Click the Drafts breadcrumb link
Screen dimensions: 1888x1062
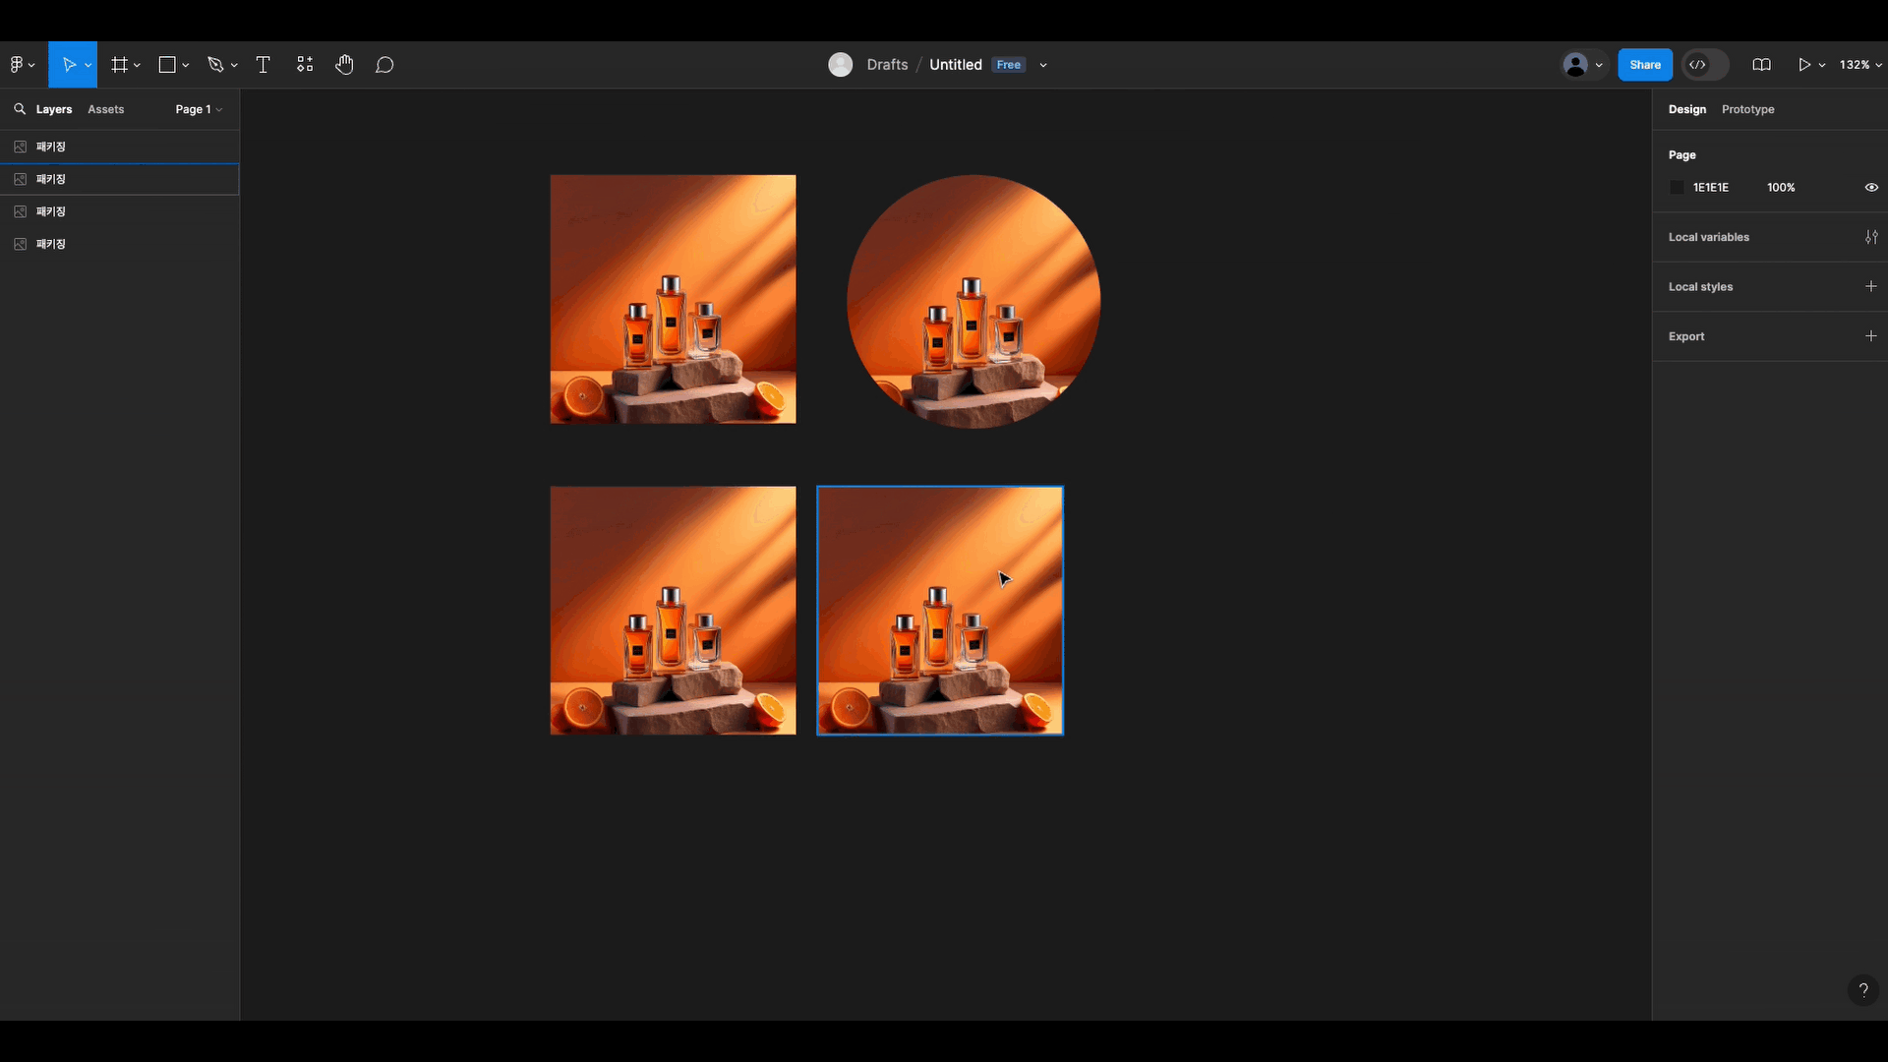pyautogui.click(x=887, y=65)
